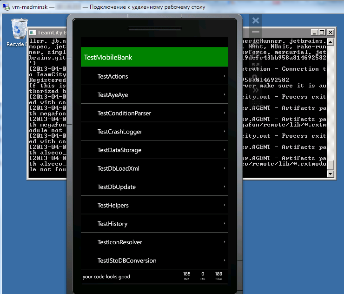
Task: Minimize the TeamCity console window
Action: [314, 33]
